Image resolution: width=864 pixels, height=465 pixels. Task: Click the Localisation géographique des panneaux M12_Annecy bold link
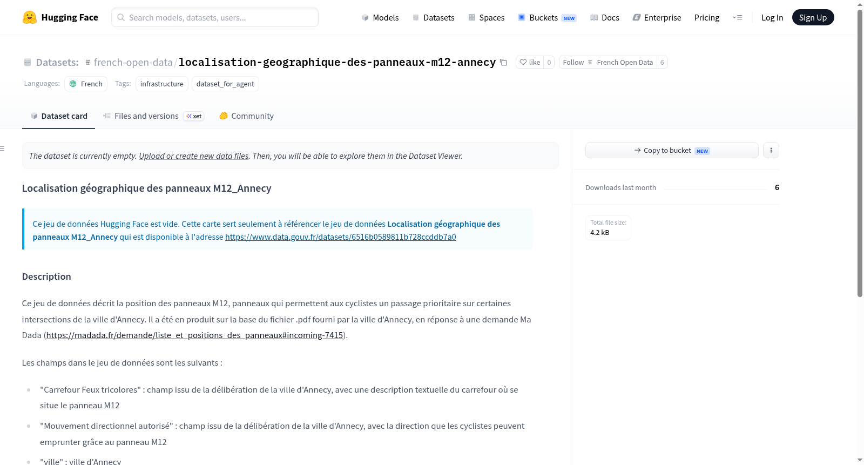click(266, 230)
